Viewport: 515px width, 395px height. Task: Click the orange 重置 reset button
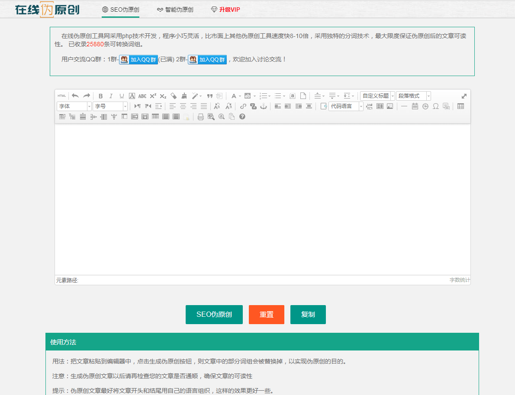(266, 315)
